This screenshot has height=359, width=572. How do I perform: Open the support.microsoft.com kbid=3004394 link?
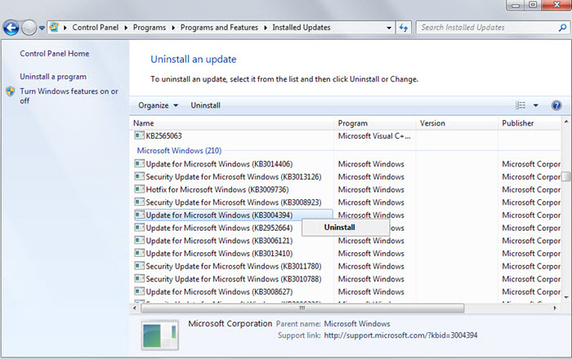click(400, 335)
